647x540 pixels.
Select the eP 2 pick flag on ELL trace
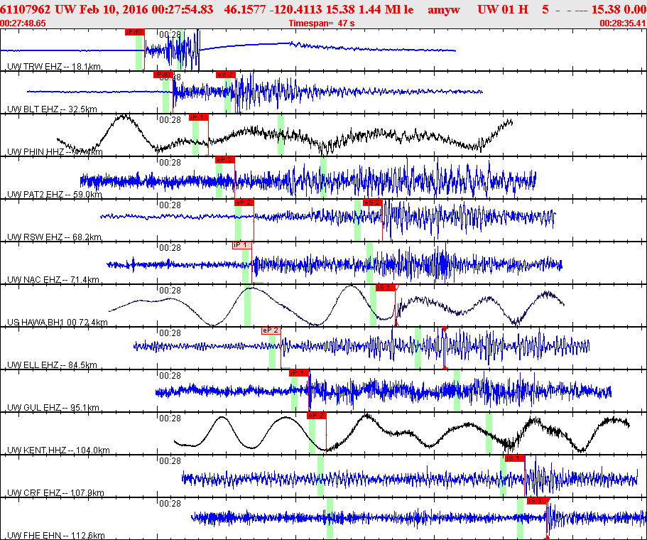271,330
